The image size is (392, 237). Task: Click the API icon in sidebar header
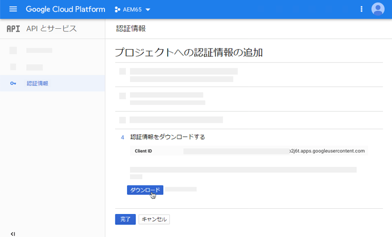click(13, 29)
